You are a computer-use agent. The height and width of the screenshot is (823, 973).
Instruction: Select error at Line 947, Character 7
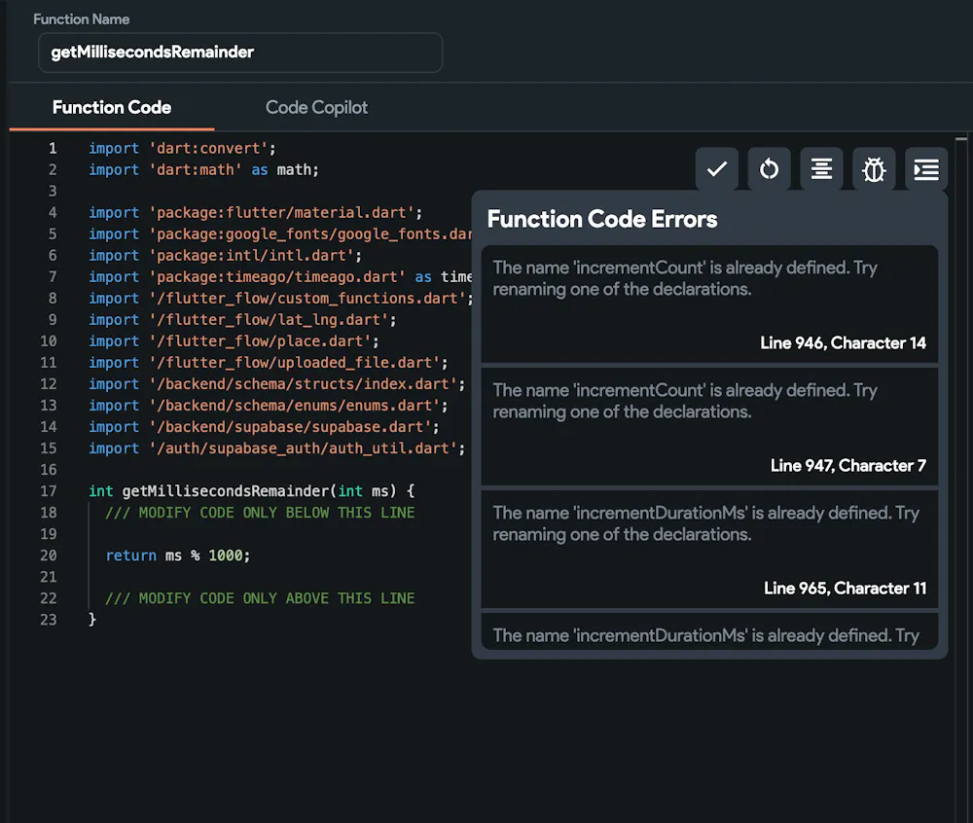point(709,427)
